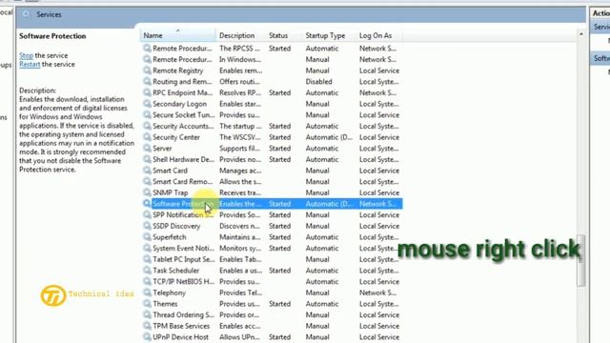Viewport: 610px width, 343px height.
Task: Click the System Event Noti... service icon
Action: (x=147, y=248)
